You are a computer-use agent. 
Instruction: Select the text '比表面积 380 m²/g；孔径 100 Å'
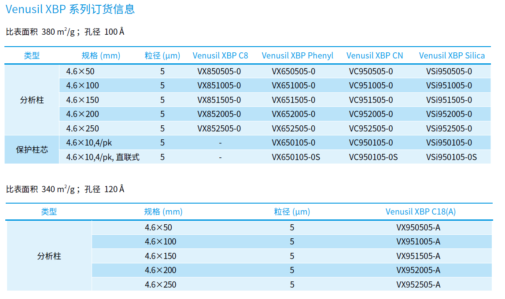pyautogui.click(x=65, y=32)
